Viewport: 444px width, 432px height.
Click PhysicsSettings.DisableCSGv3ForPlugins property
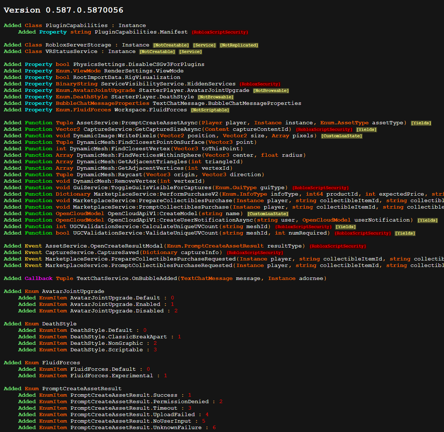(x=139, y=64)
